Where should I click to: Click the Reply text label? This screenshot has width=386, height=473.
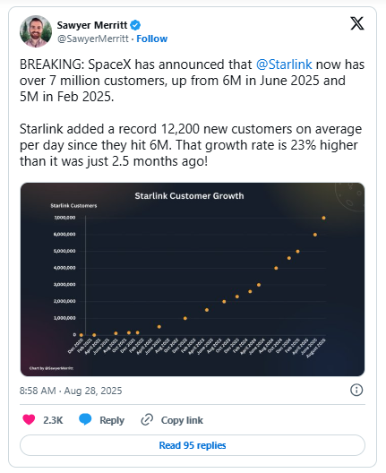112,420
